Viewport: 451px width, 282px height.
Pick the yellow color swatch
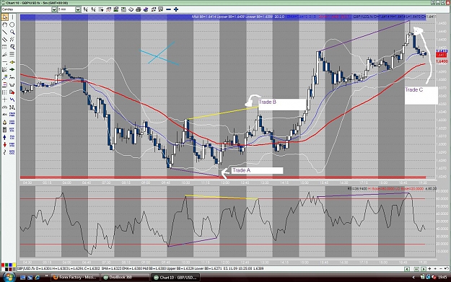(x=14, y=265)
